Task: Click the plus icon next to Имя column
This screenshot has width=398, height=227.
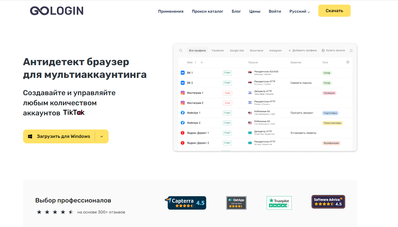Action: click(202, 62)
